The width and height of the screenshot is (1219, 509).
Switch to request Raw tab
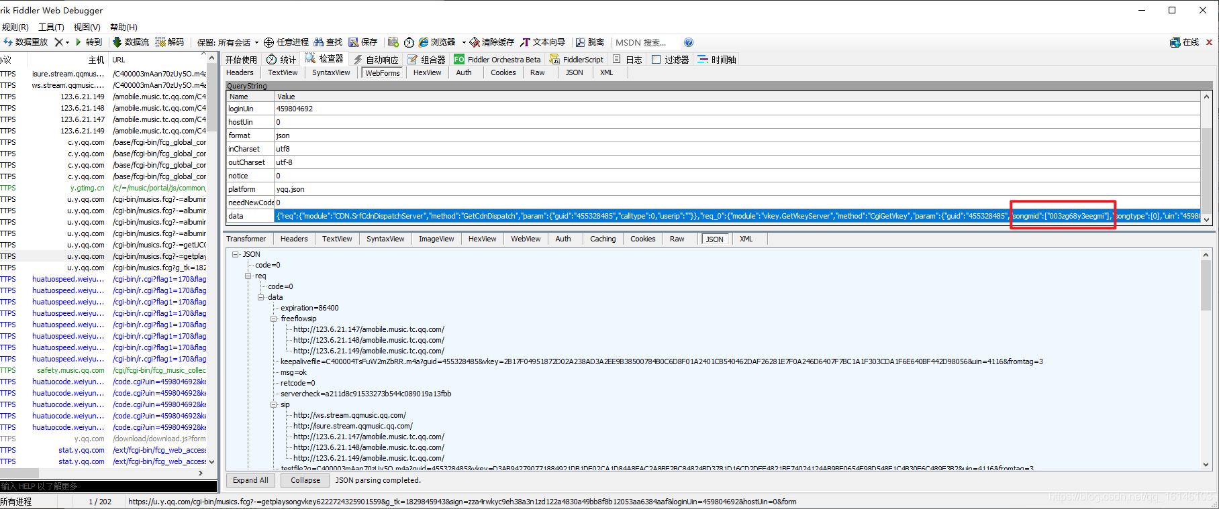point(538,72)
